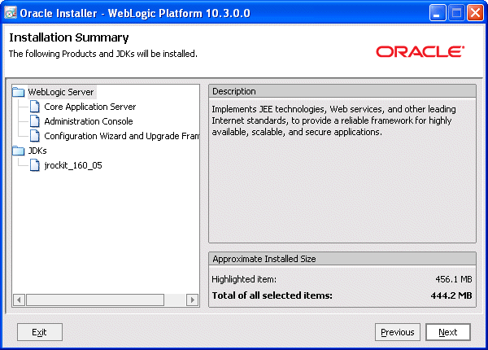The width and height of the screenshot is (488, 350).
Task: Click the tree's horizontal scrollbar thumb
Action: [95, 300]
